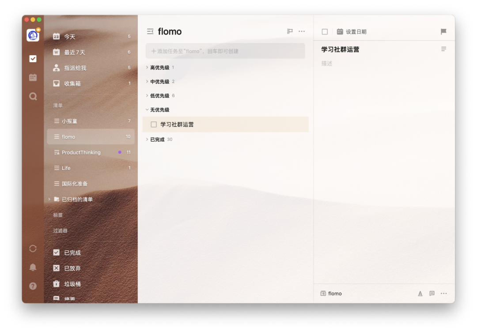Open task detail more options in footer
The width and height of the screenshot is (477, 332).
443,294
